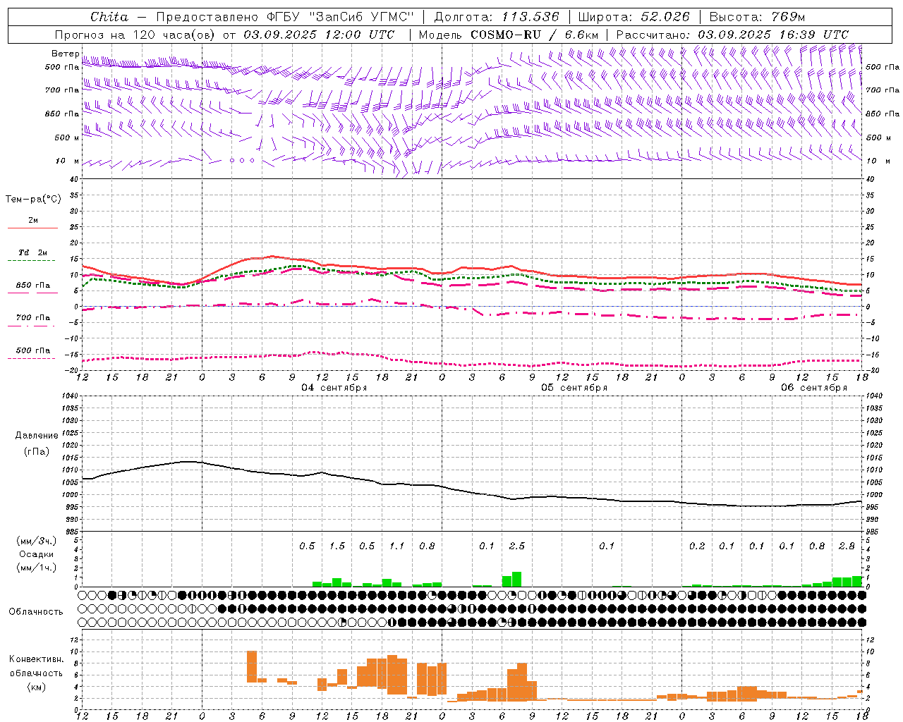Click the 3-hour precipitation value 0.2

click(697, 546)
